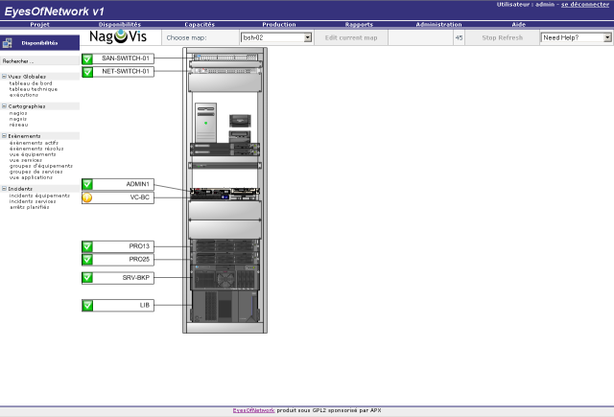Click the white tower server in the rack
This screenshot has width=614, height=417.
205,123
